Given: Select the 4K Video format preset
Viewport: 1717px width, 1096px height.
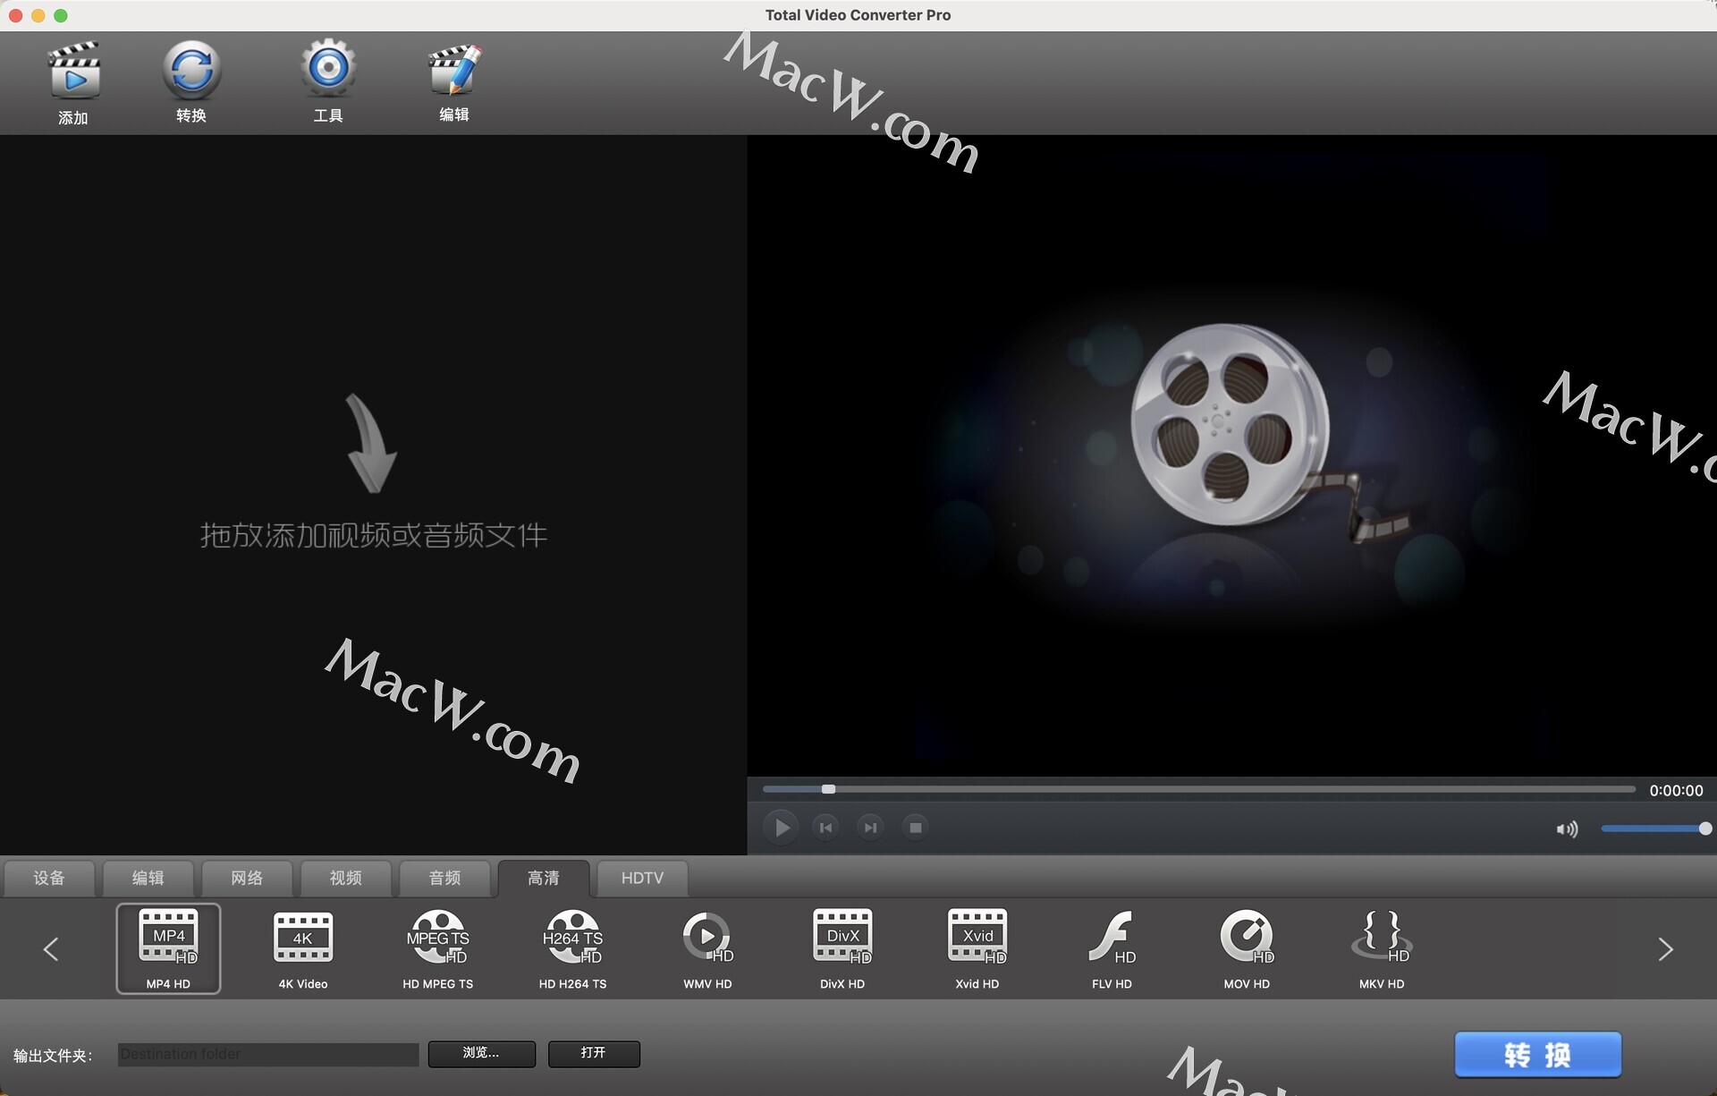Looking at the screenshot, I should 303,947.
